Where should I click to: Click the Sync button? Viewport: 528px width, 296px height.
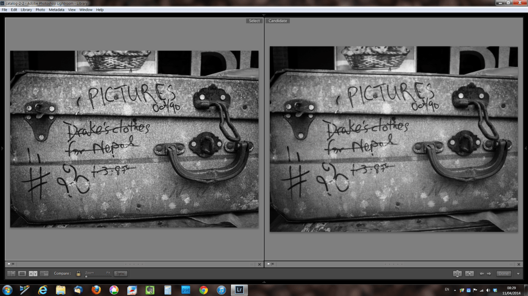[120, 273]
